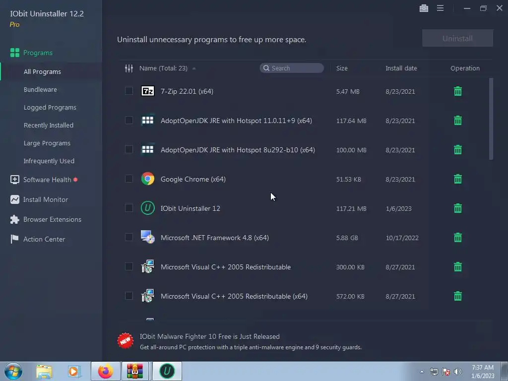Click the trash icon for 7-Zip 22.01

(457, 91)
